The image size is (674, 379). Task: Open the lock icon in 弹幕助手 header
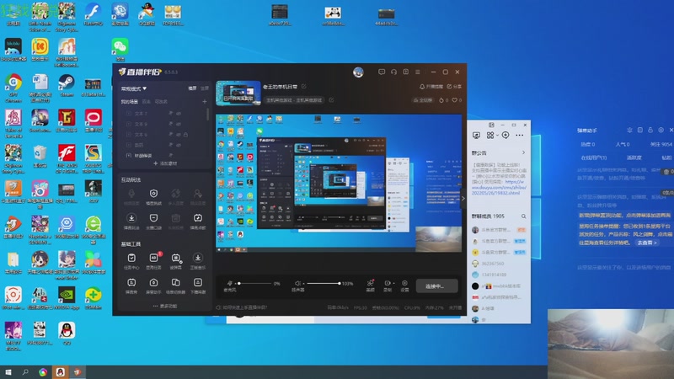click(650, 130)
